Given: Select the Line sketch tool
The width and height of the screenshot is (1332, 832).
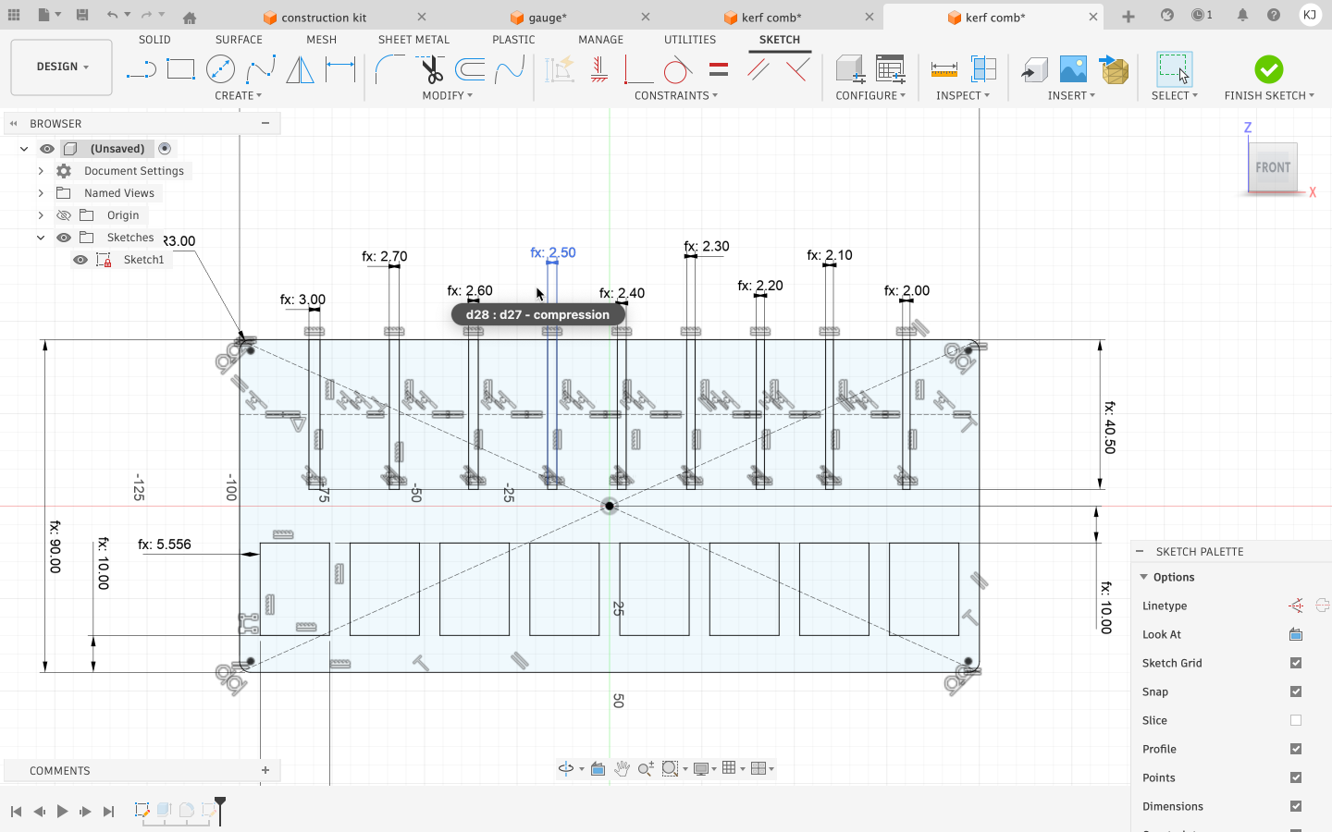Looking at the screenshot, I should click(x=141, y=69).
